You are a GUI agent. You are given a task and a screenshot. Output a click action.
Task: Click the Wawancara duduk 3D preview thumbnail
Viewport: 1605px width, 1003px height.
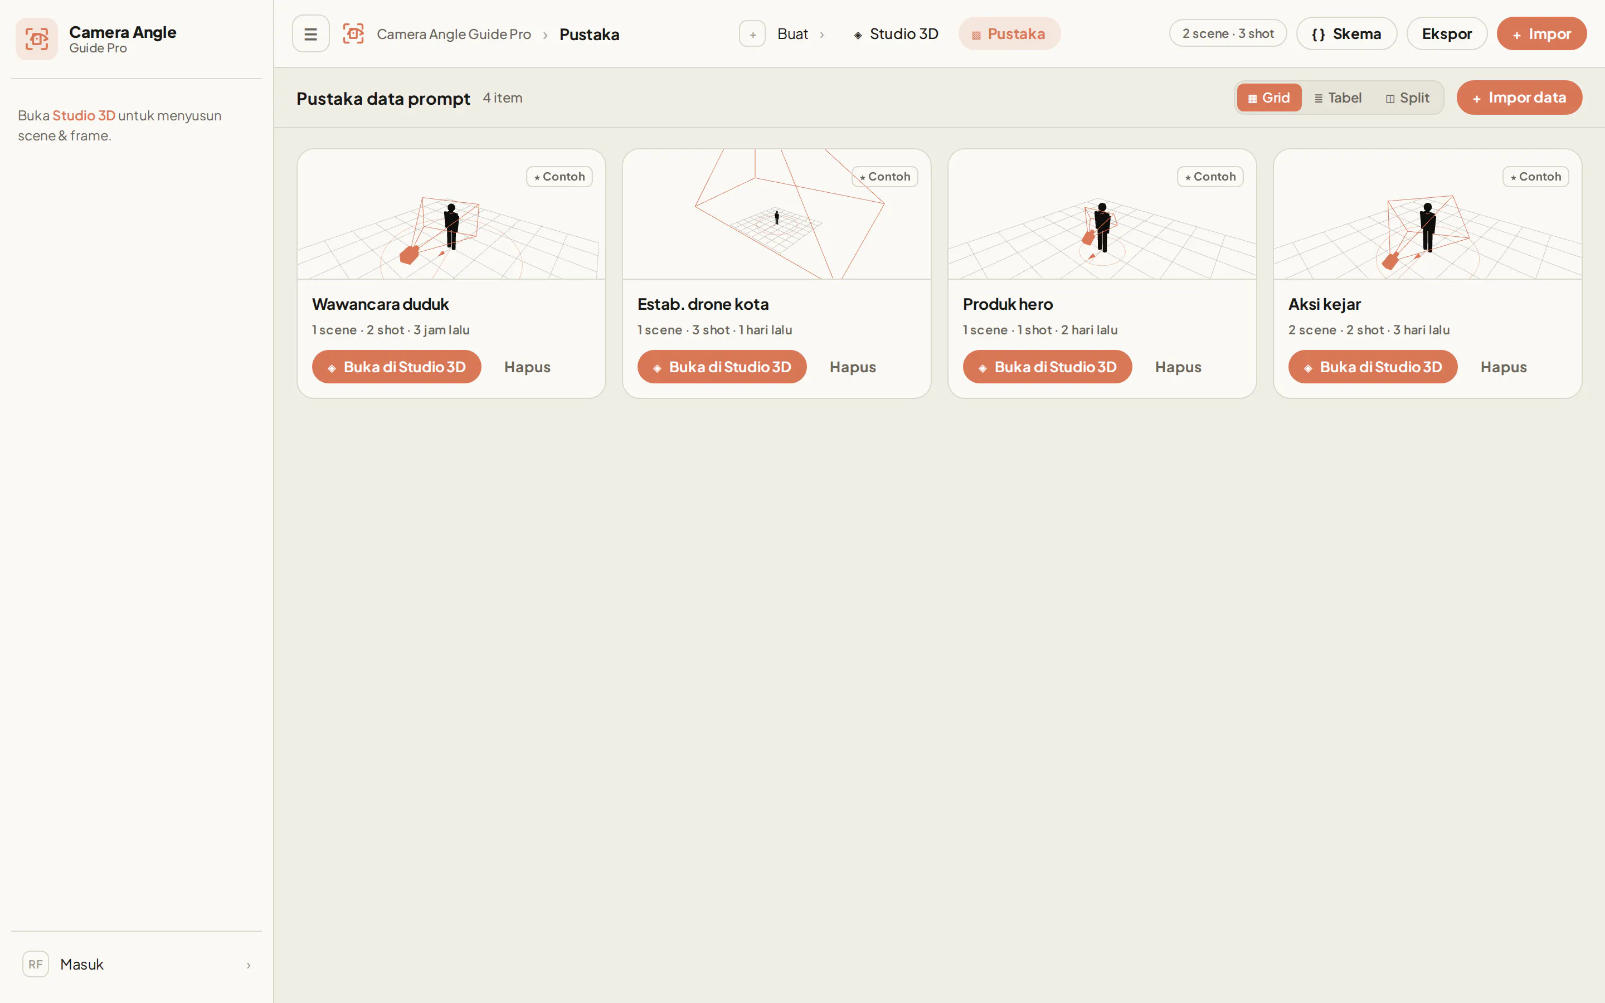pos(451,215)
